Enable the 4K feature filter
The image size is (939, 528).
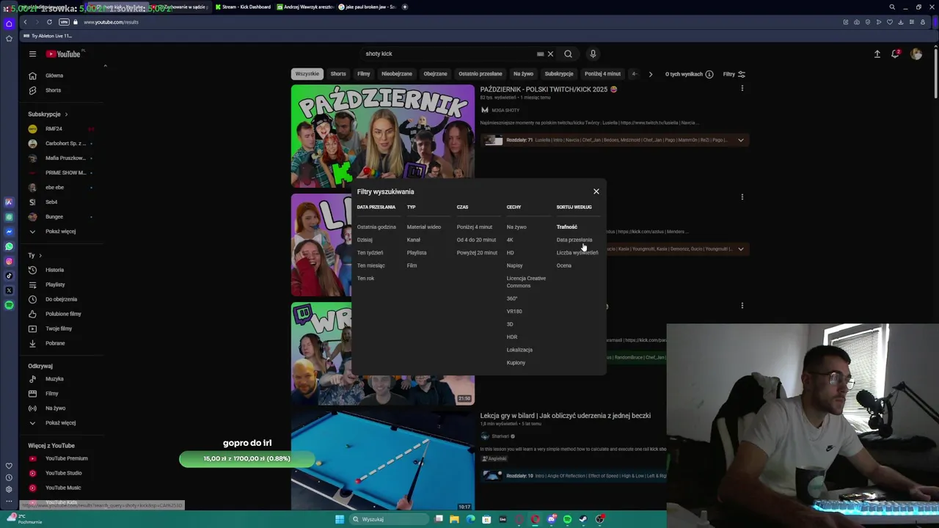tap(510, 240)
